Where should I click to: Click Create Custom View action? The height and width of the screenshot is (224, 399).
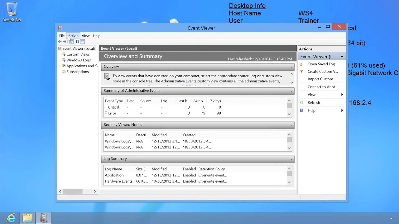[323, 72]
